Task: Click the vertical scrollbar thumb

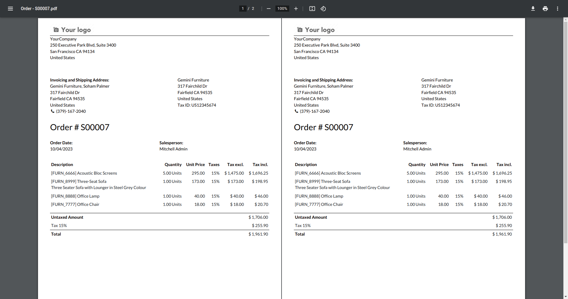Action: pos(566,132)
